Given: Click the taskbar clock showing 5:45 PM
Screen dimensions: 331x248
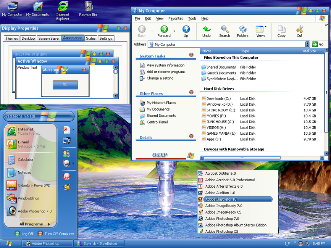Looking at the screenshot, I should (319, 243).
